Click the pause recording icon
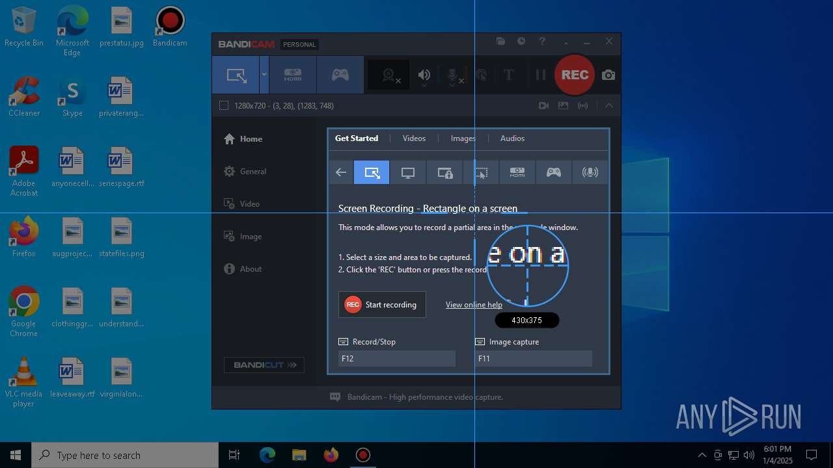 pyautogui.click(x=540, y=75)
